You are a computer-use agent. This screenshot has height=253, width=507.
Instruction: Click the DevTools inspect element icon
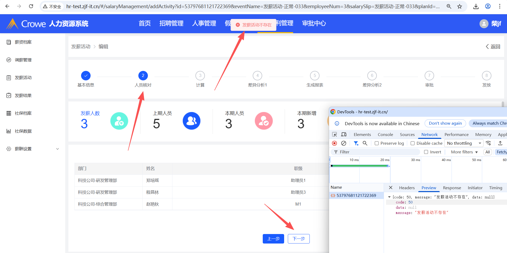tap(335, 134)
